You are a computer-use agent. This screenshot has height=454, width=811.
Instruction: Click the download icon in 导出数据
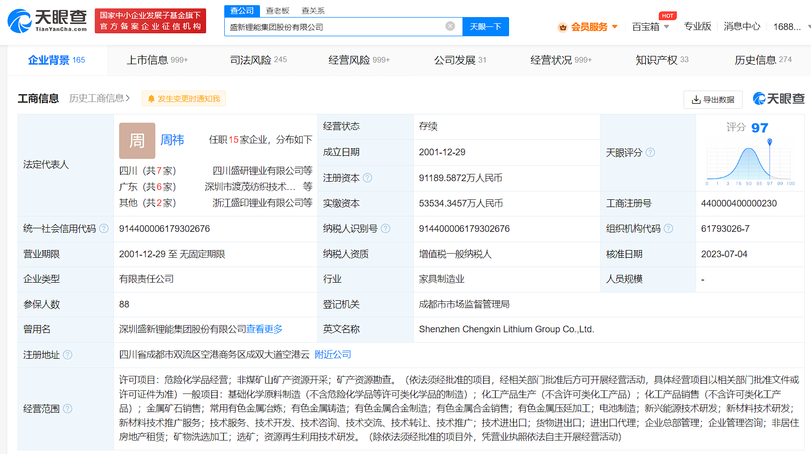click(697, 99)
